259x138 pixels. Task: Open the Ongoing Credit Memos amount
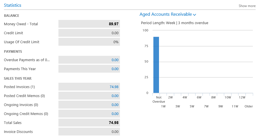[115, 114]
